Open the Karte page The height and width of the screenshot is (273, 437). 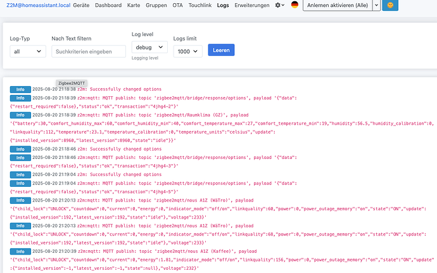coord(134,5)
